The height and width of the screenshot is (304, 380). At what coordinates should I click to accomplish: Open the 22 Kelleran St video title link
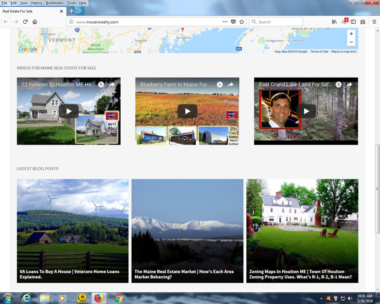[58, 85]
